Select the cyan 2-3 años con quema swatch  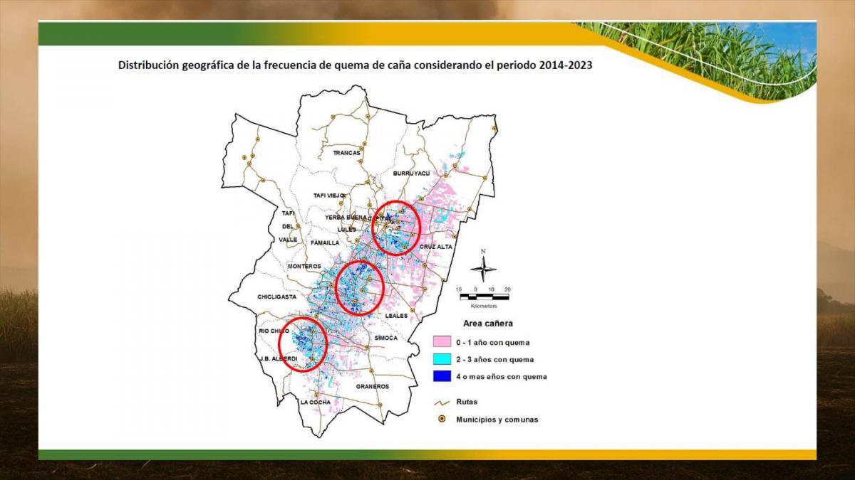[442, 359]
